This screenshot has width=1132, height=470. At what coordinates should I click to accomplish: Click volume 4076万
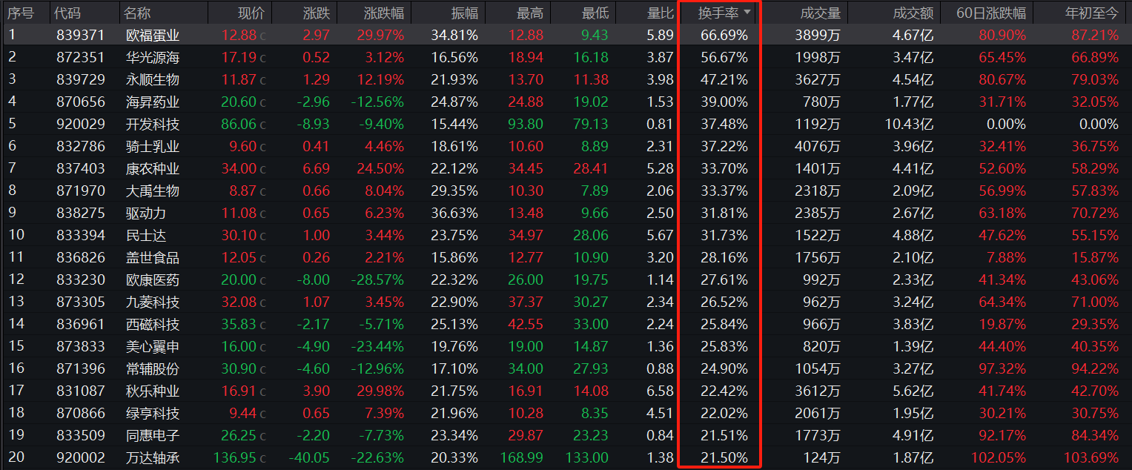(818, 146)
